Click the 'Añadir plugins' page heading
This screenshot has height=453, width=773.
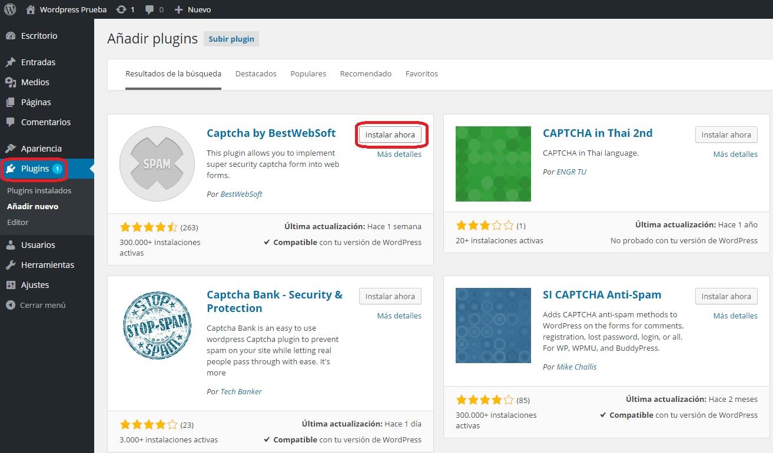coord(152,39)
